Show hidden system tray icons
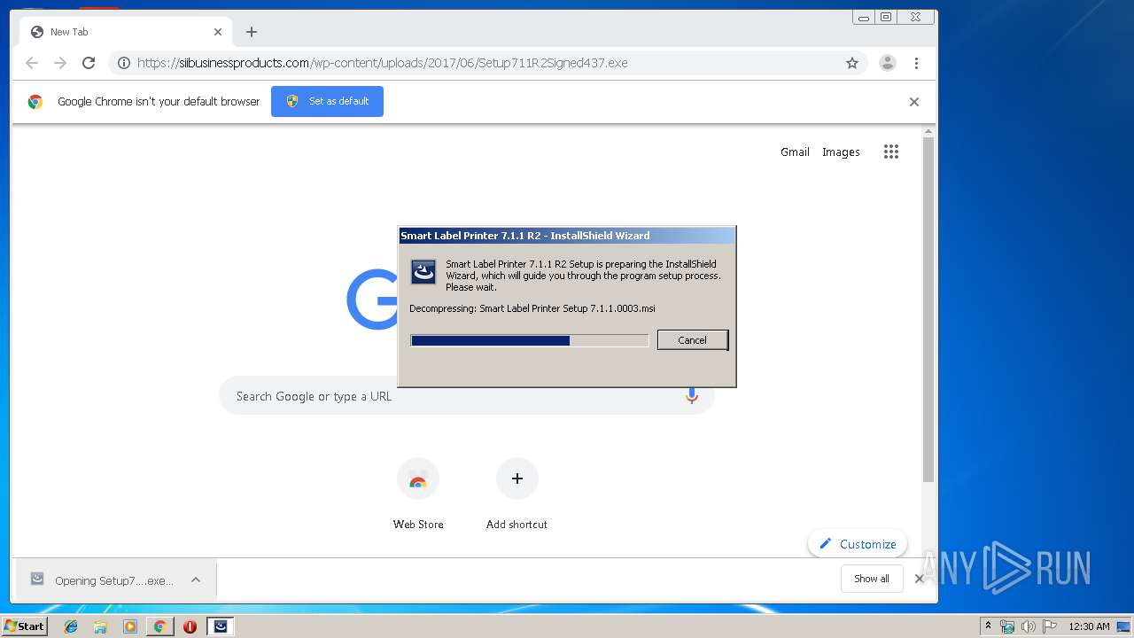 tap(988, 626)
